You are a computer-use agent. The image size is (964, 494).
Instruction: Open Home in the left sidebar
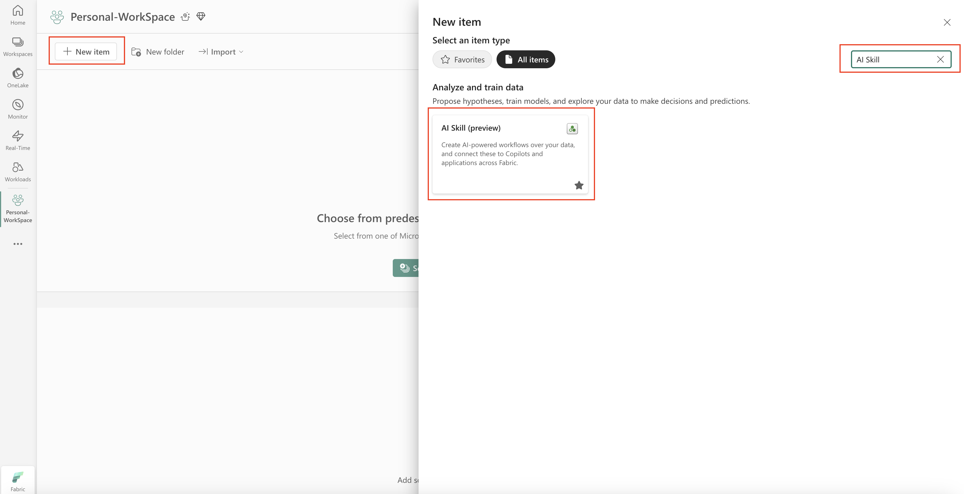(18, 15)
